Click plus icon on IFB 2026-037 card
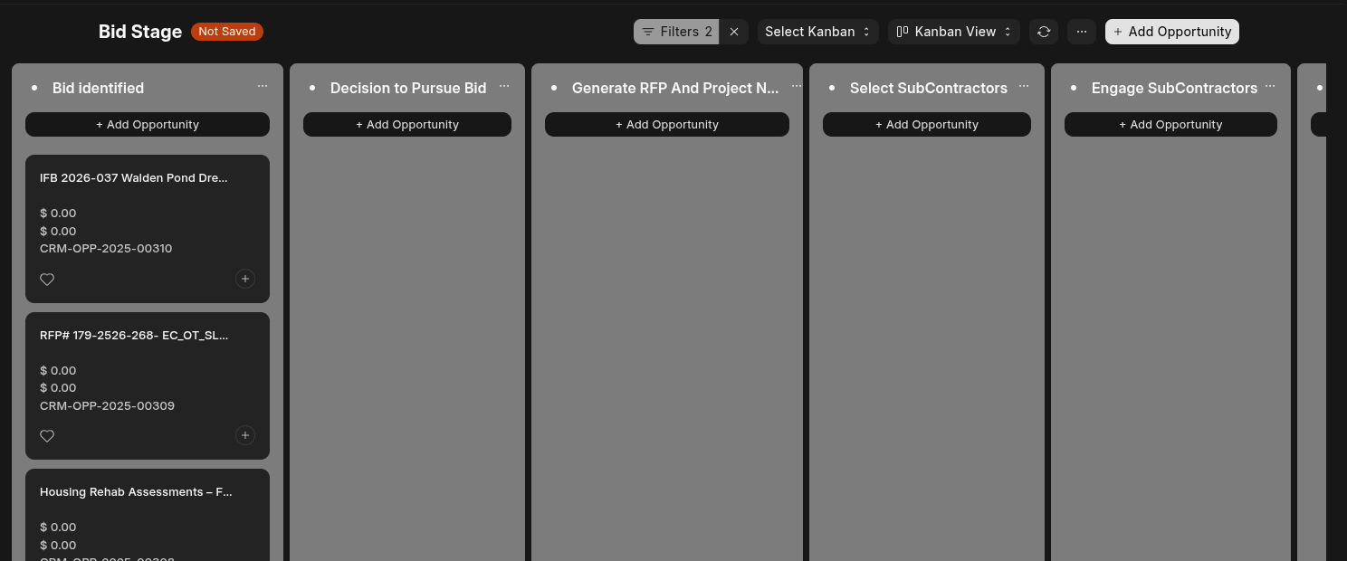The image size is (1347, 561). click(x=245, y=279)
